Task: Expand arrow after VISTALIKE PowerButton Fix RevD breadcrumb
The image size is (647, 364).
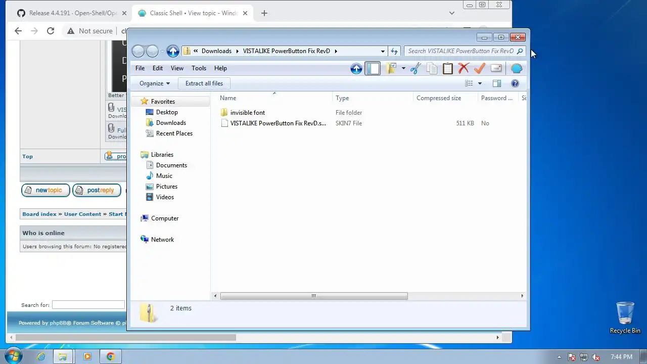Action: (x=336, y=51)
